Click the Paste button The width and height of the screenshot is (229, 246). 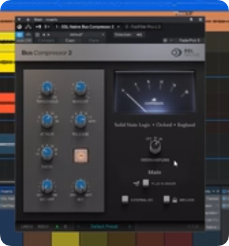coord(93,40)
